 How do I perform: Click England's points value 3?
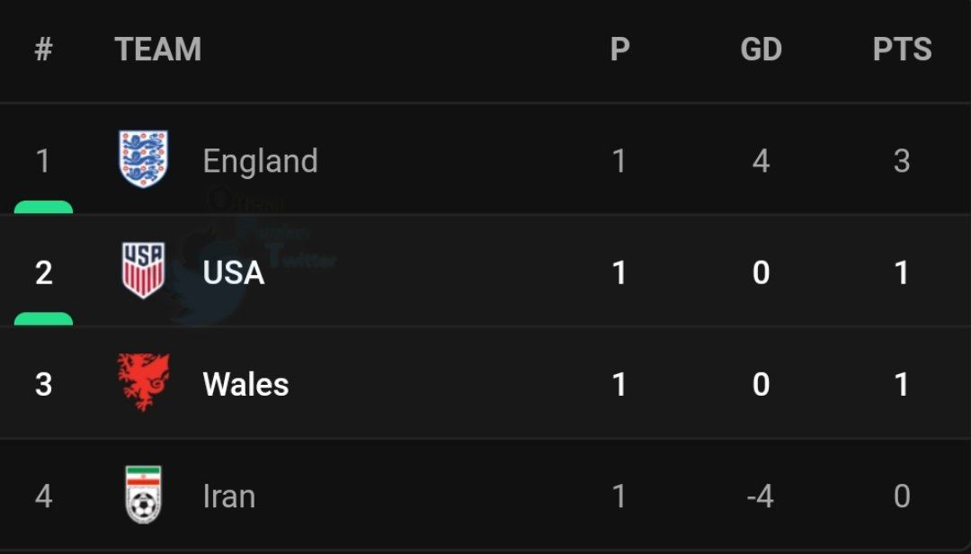pos(902,162)
